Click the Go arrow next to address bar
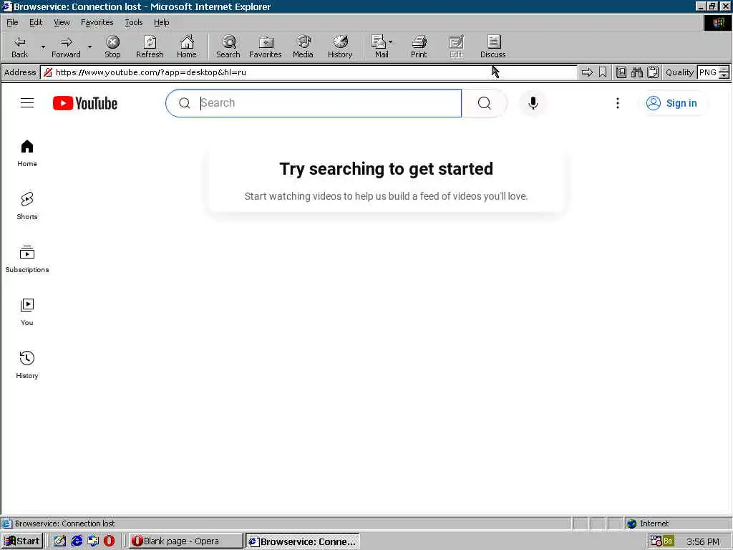 point(587,72)
